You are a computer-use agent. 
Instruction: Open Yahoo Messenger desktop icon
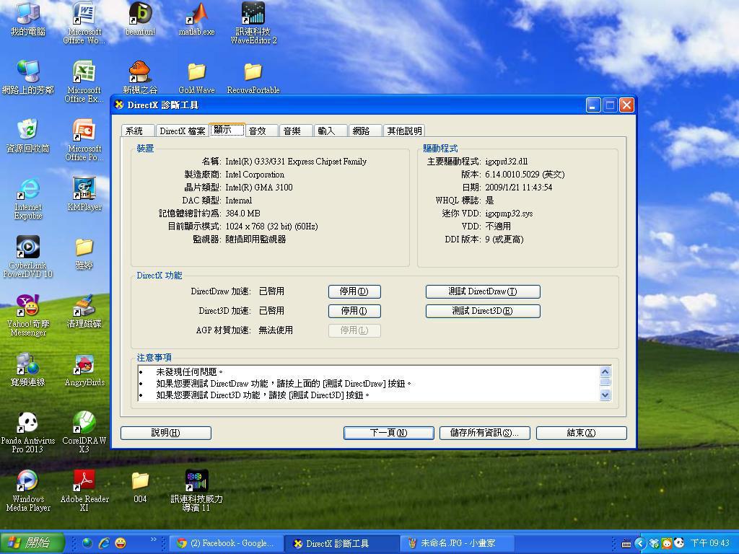coord(27,307)
